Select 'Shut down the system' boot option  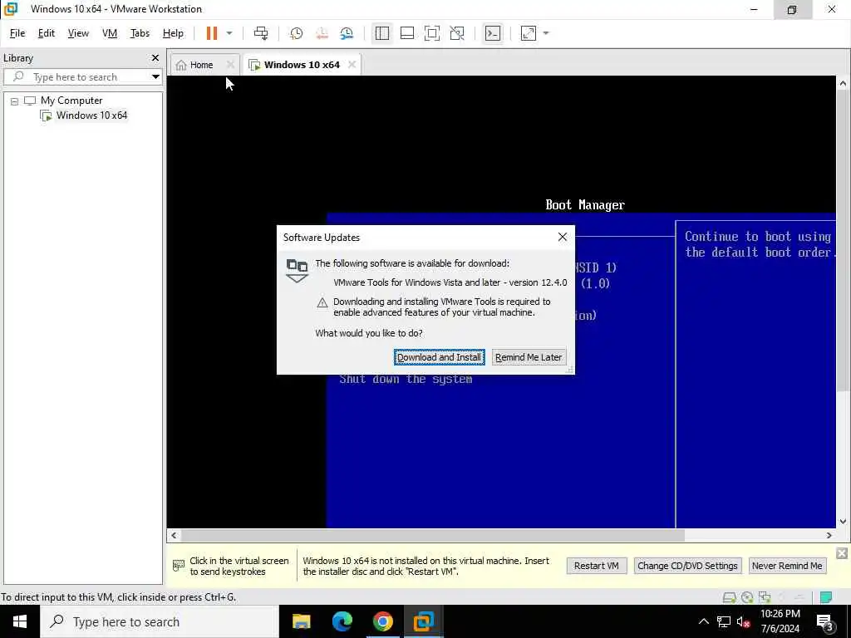pyautogui.click(x=406, y=379)
